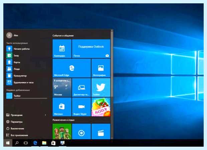Open the monitor app on the taskbar

tap(62, 143)
